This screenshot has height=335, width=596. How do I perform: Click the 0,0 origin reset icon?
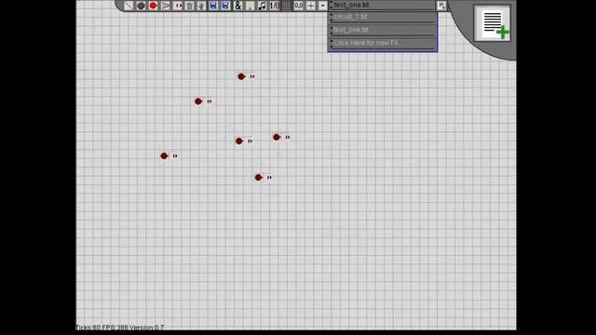point(298,6)
